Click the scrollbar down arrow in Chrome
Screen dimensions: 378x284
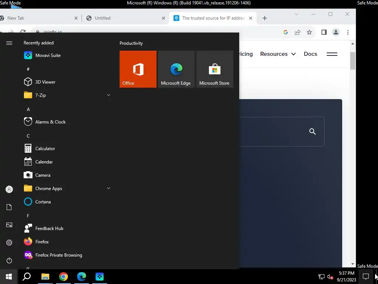tap(353, 264)
